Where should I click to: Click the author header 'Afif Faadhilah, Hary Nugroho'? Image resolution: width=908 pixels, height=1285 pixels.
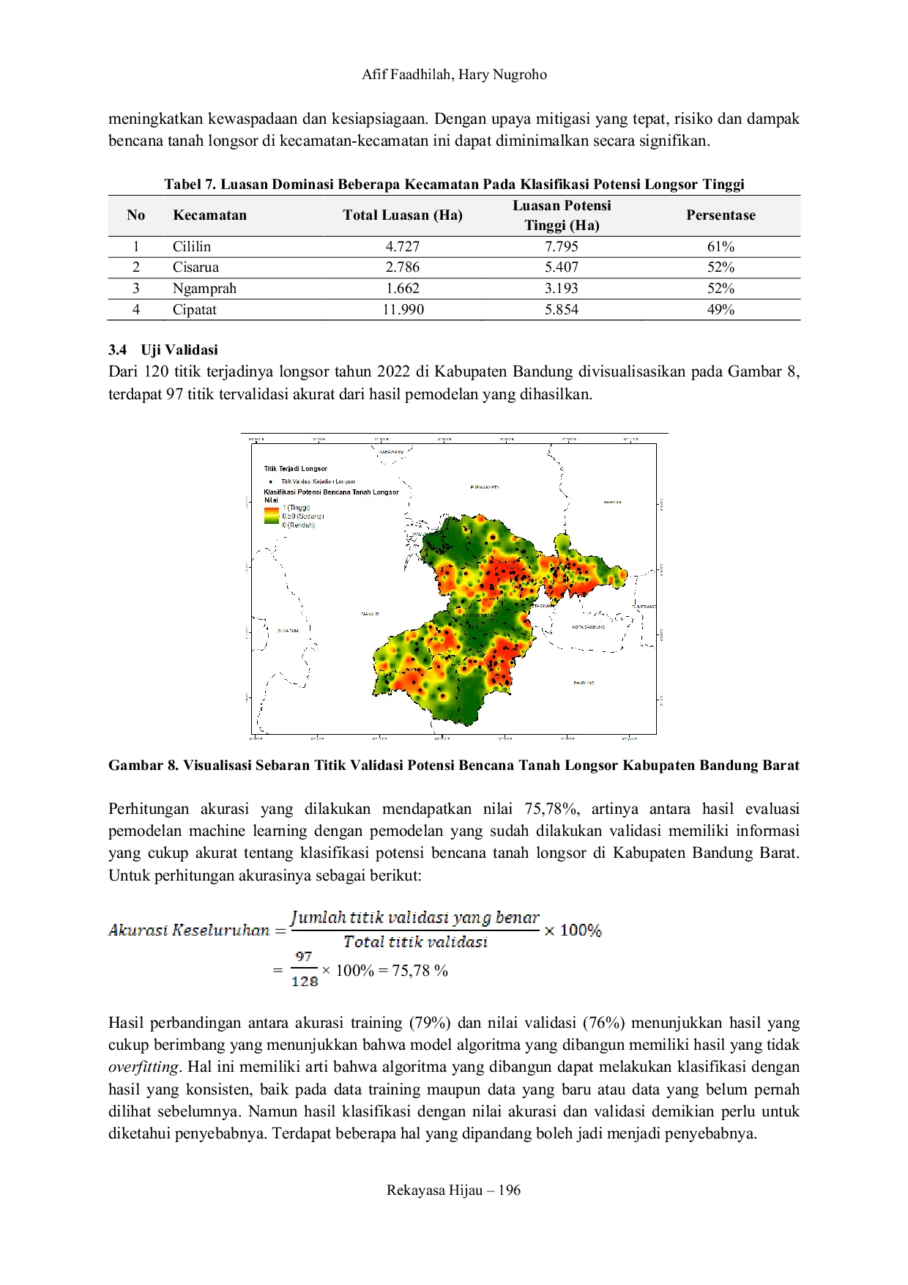454,75
